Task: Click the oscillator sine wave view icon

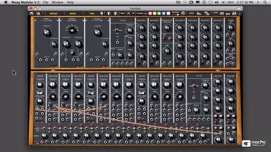Action: coord(207,13)
